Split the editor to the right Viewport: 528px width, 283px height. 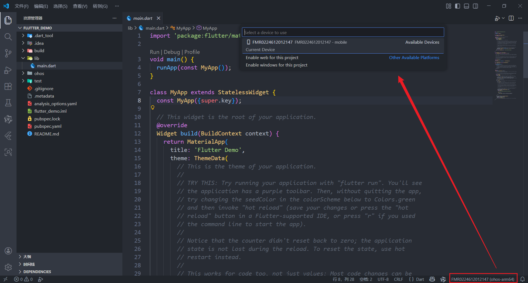click(511, 18)
